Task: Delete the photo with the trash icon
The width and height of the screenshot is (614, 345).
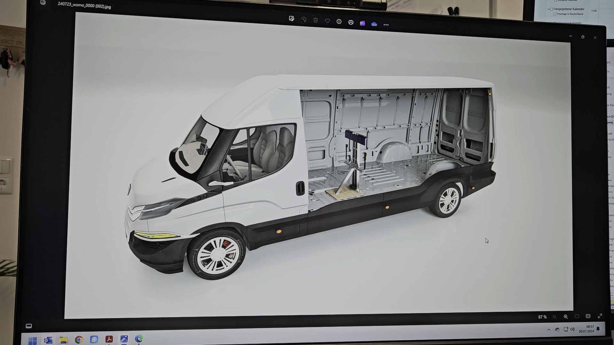Action: (x=316, y=20)
